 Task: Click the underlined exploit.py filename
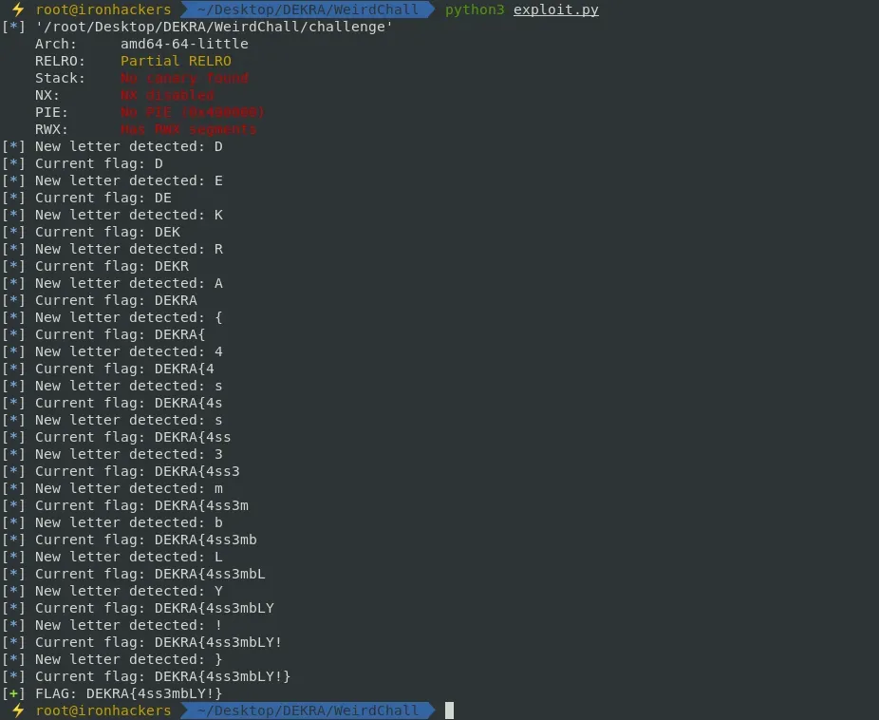pyautogui.click(x=555, y=9)
